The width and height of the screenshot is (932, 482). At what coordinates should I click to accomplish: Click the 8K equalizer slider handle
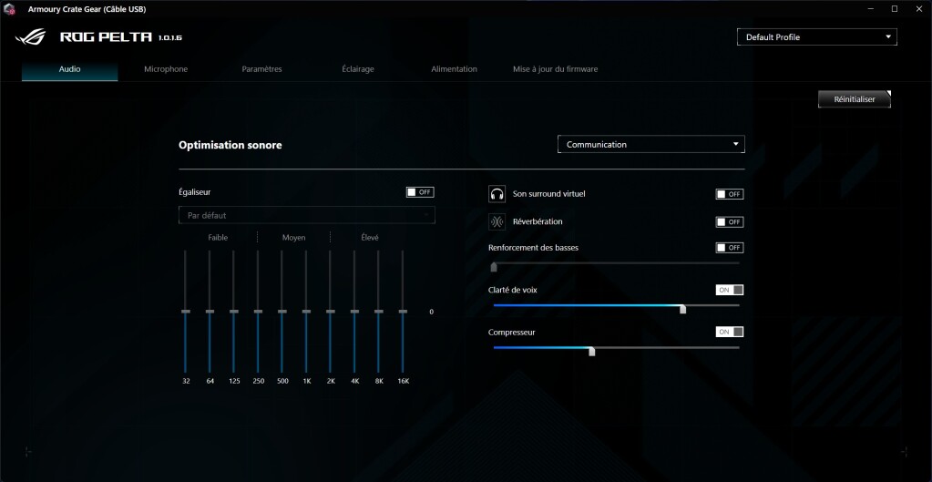click(x=379, y=312)
